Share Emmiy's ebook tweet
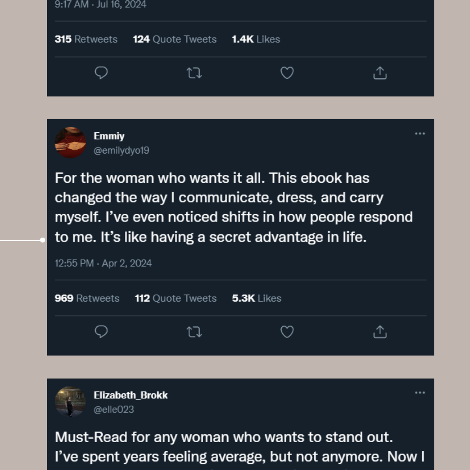This screenshot has height=470, width=470. (x=380, y=332)
